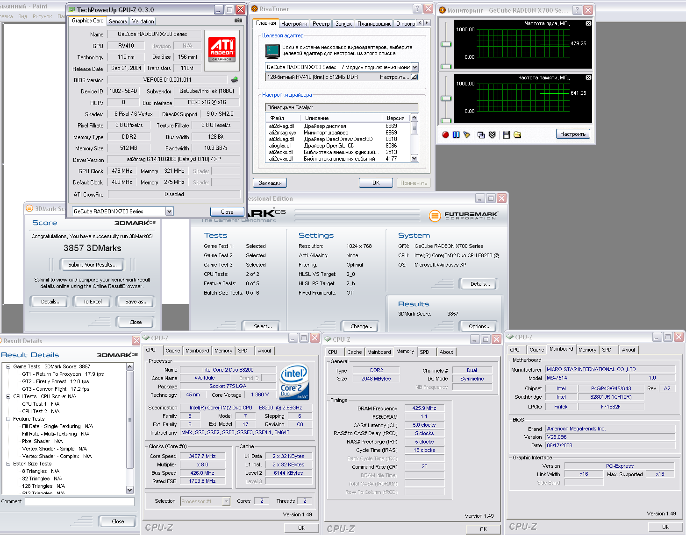Click the Закладки button in RivaTuner
Screen dimensions: 686x535
coord(270,183)
